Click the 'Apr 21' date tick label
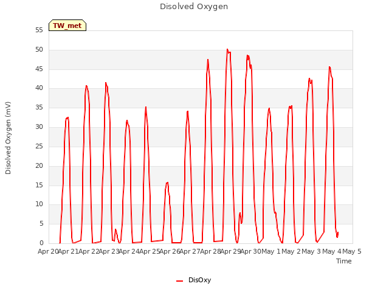Viewport: 389px width, 292px height. click(69, 251)
